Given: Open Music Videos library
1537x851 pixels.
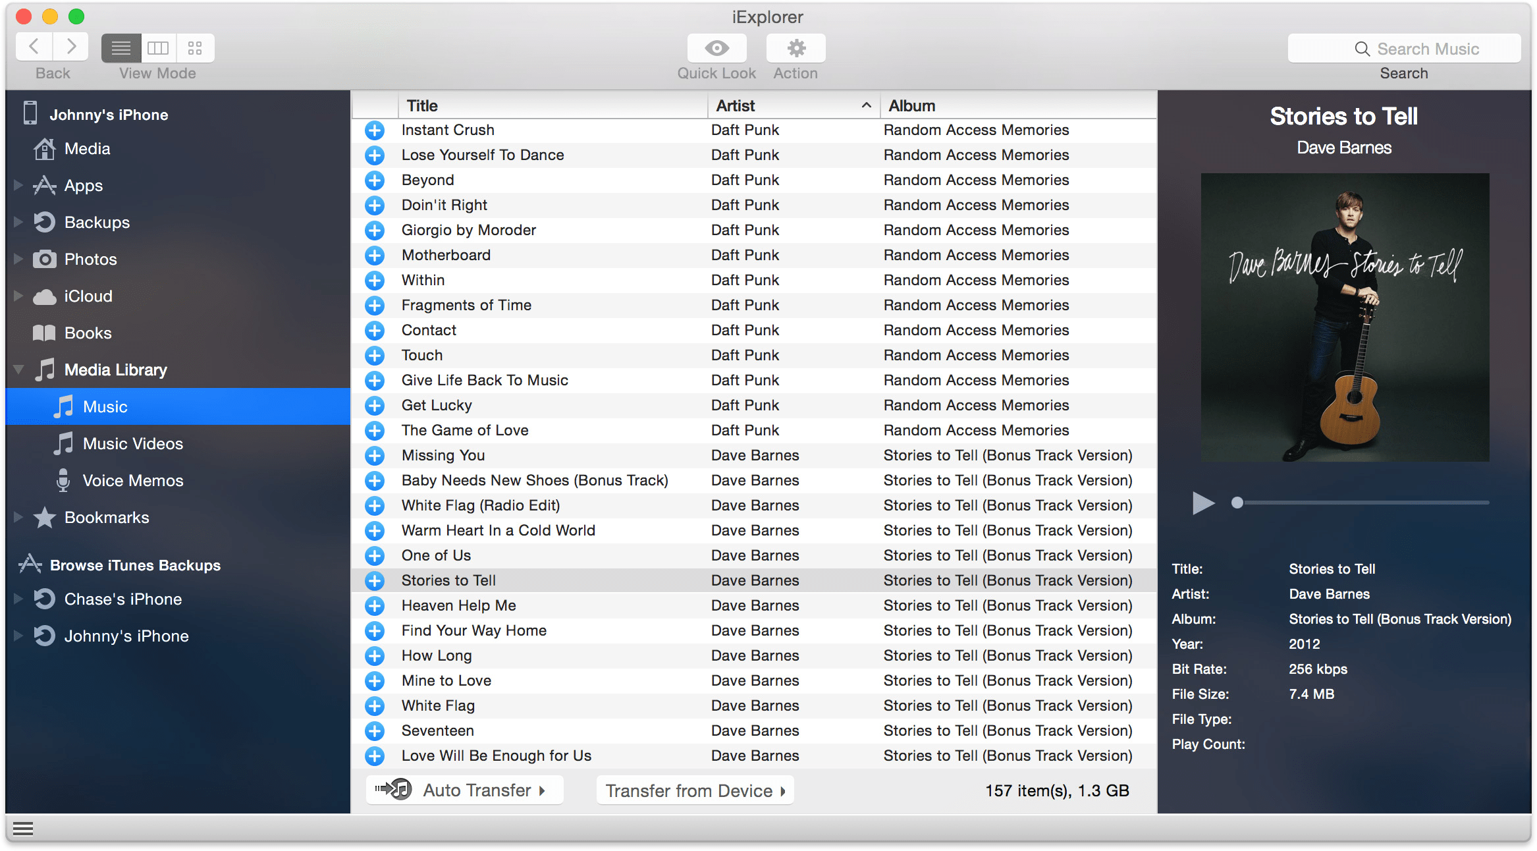Looking at the screenshot, I should [x=132, y=443].
